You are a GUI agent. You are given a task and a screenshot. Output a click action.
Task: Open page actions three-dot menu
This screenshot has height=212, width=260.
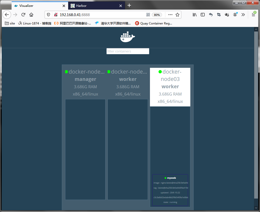[x=170, y=15]
